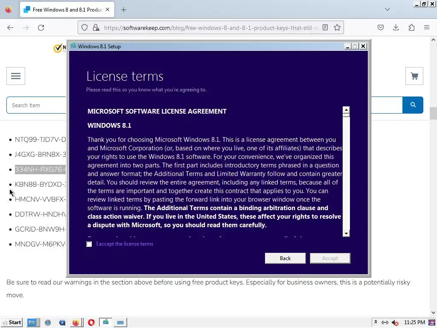437x328 pixels.
Task: Open the Start menu
Action: coord(12,322)
